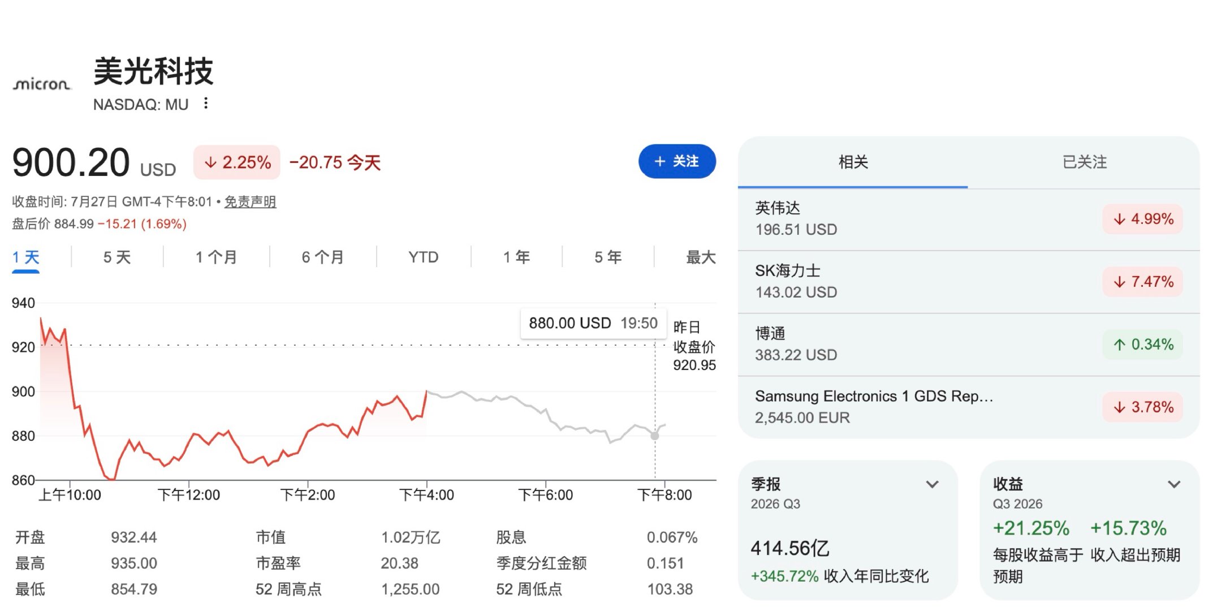
Task: Select the 1 年 time range tab
Action: [516, 257]
